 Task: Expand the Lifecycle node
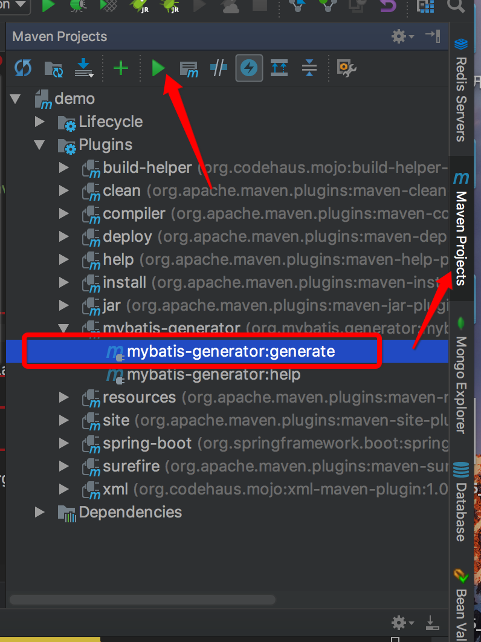[x=40, y=122]
